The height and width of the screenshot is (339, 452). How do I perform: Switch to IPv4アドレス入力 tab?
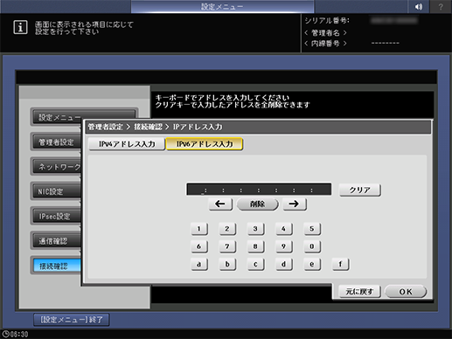pyautogui.click(x=127, y=144)
